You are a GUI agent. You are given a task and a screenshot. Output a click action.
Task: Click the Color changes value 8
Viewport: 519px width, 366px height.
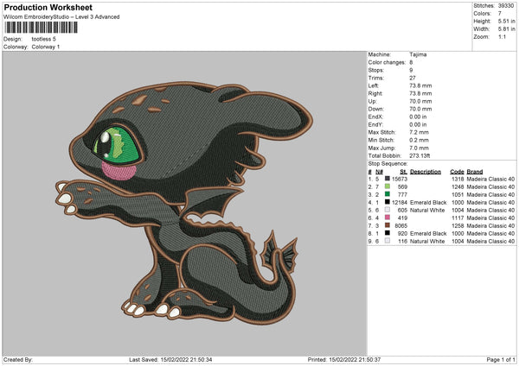[411, 62]
